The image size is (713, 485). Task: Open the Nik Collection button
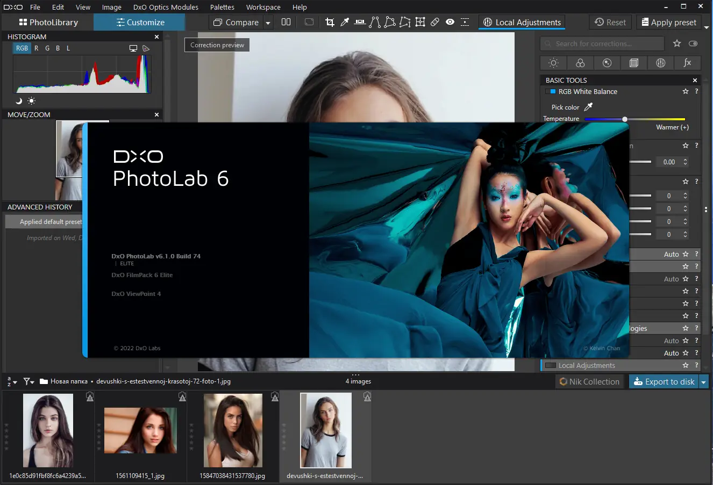click(589, 382)
